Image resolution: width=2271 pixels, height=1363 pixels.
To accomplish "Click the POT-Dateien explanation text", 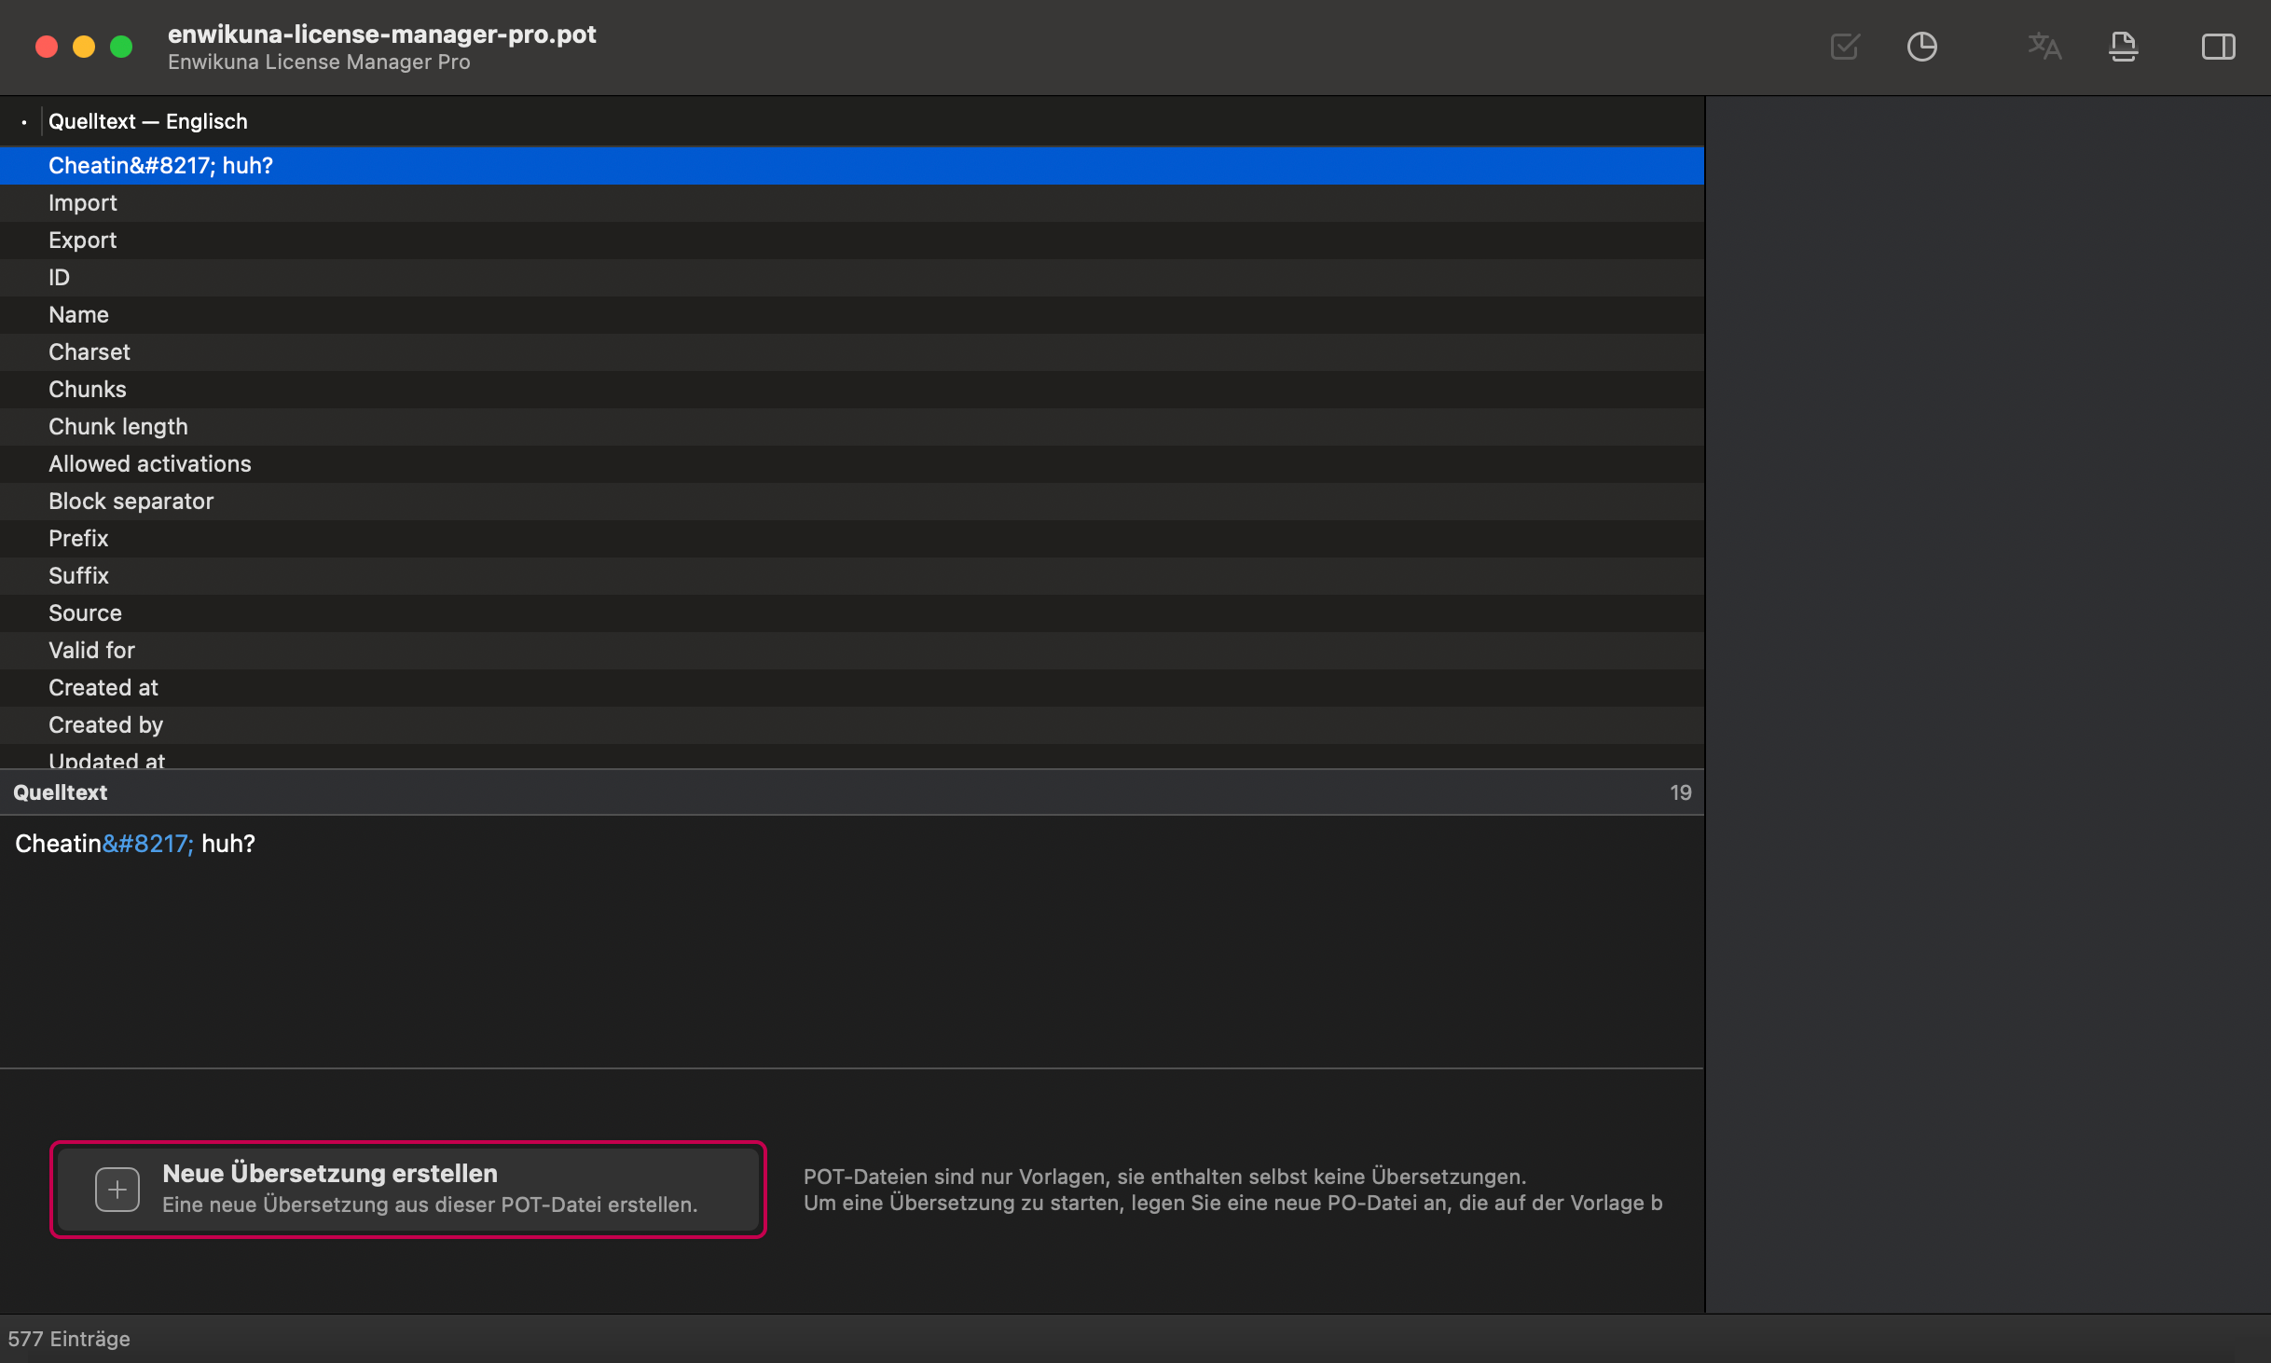I will (1232, 1190).
